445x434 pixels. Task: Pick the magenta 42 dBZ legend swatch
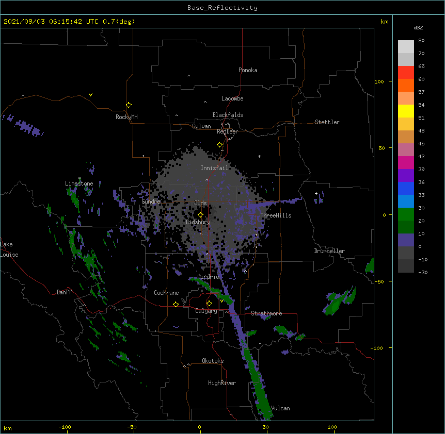coord(406,162)
